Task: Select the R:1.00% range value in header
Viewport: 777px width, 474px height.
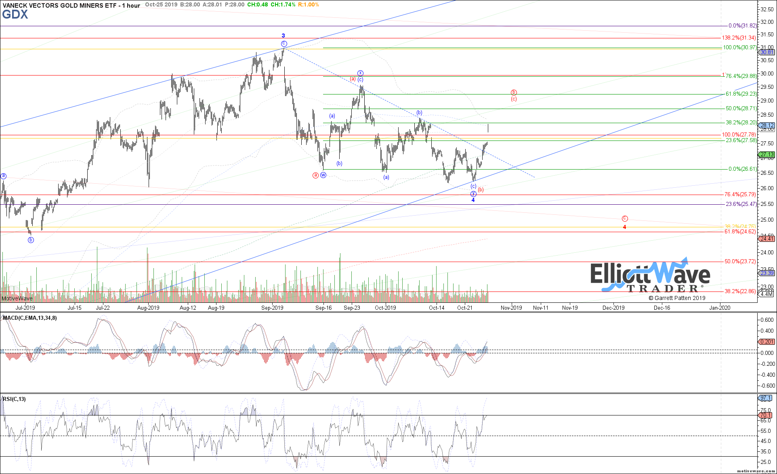Action: click(309, 4)
